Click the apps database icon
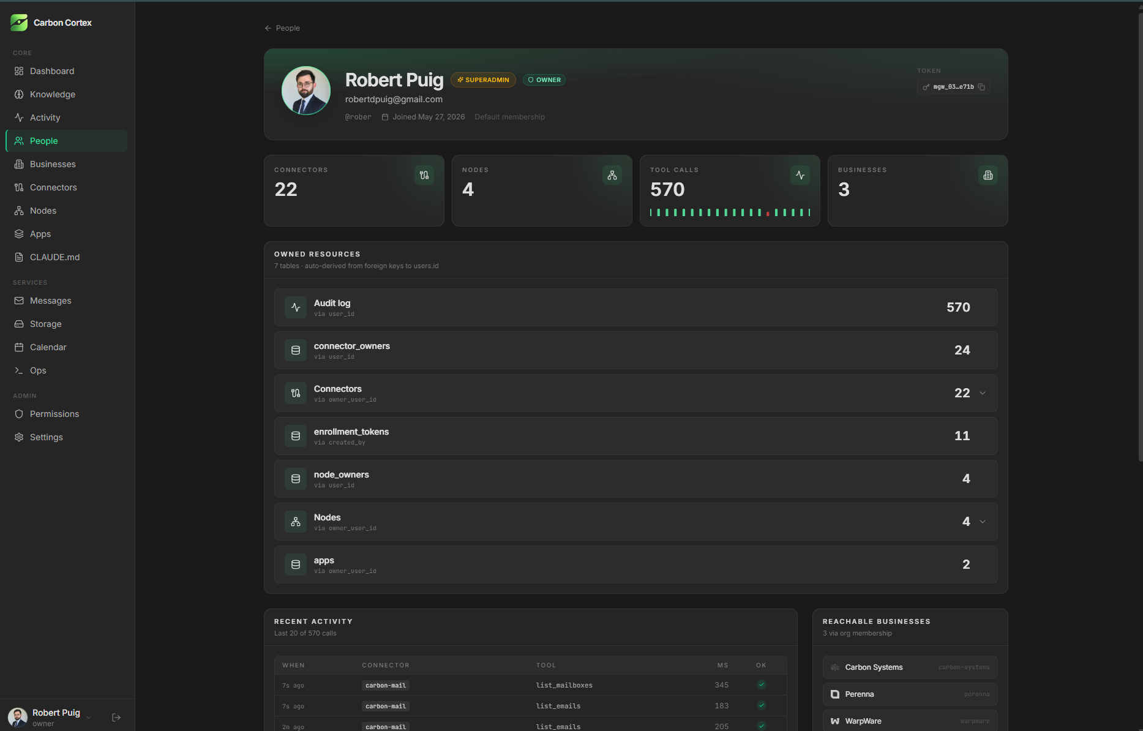The width and height of the screenshot is (1143, 731). (296, 564)
